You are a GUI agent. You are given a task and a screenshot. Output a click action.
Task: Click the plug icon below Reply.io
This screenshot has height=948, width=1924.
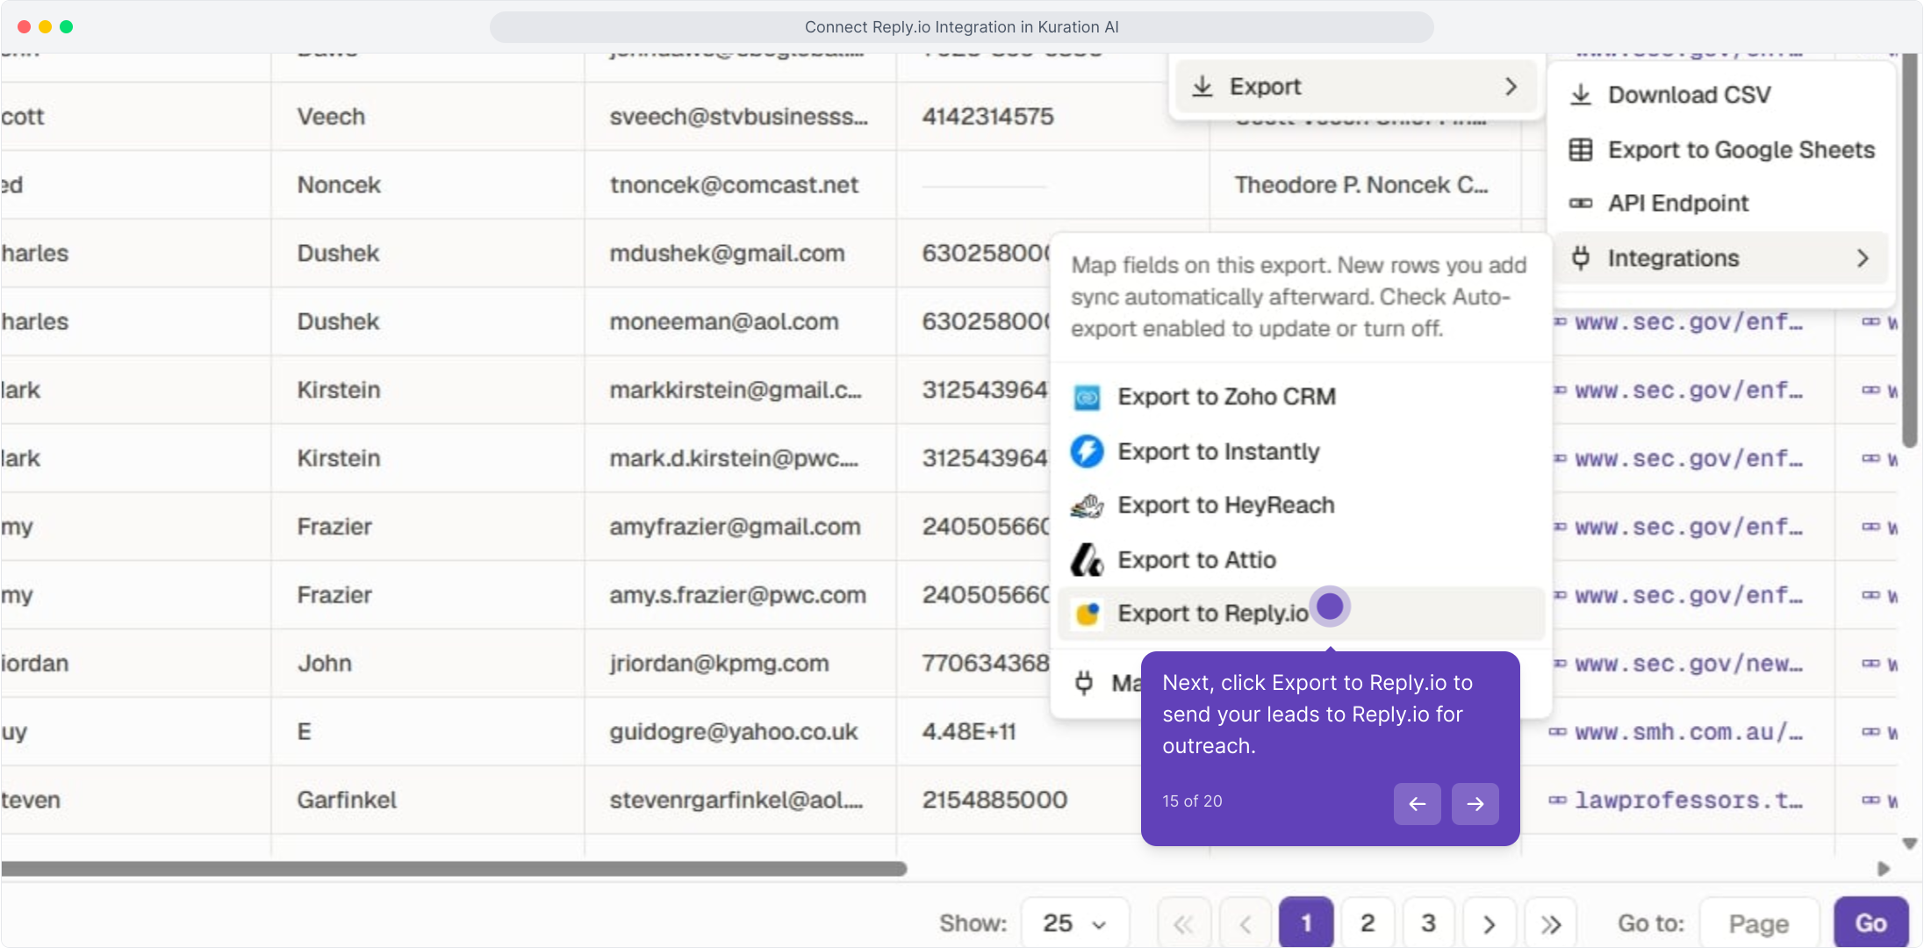tap(1084, 683)
